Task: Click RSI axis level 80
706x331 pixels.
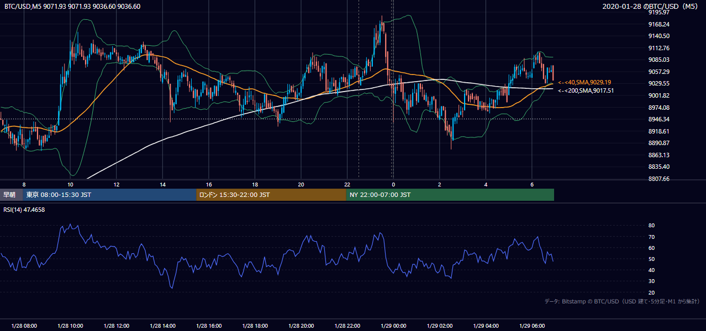Action: [651, 226]
